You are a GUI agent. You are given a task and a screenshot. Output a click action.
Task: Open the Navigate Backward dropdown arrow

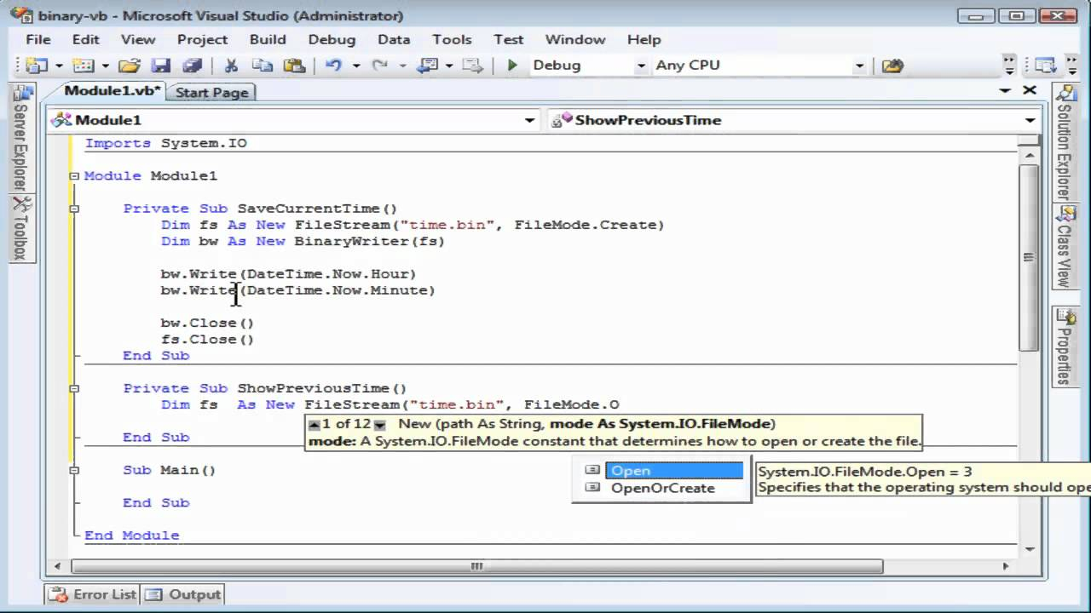449,66
